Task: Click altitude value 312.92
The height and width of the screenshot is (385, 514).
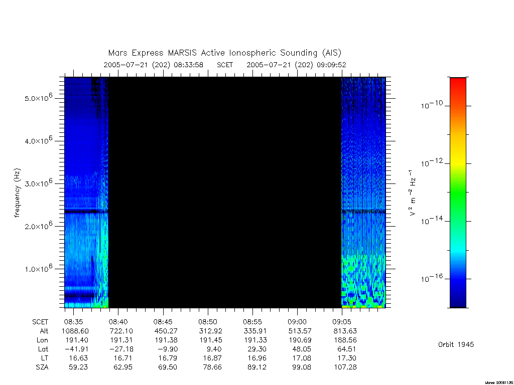Action: pyautogui.click(x=210, y=331)
